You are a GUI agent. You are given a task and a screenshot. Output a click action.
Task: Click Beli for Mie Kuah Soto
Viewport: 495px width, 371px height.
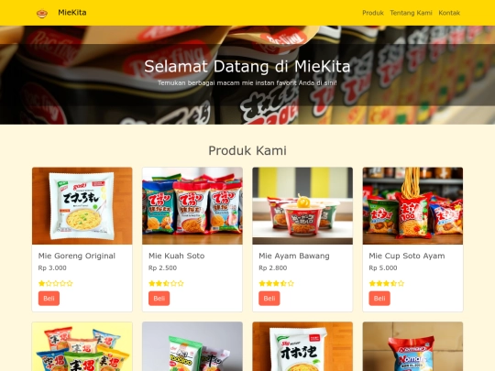pyautogui.click(x=159, y=299)
